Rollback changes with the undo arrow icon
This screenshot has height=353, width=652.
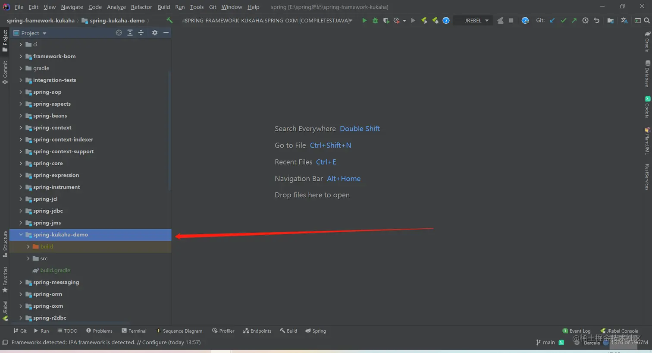pyautogui.click(x=596, y=20)
